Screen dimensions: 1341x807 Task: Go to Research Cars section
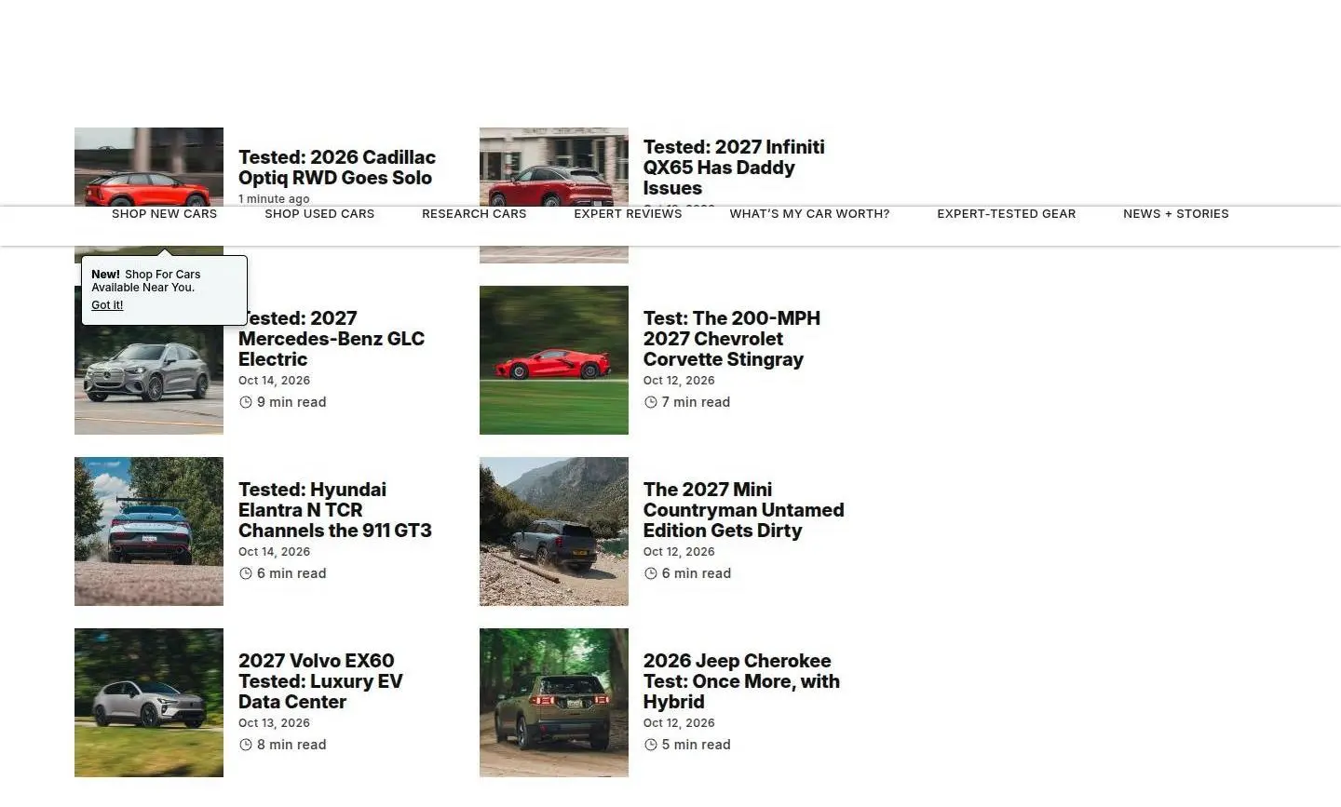[474, 214]
